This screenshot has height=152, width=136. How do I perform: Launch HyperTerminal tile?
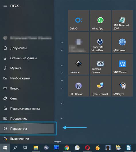tap(100, 86)
